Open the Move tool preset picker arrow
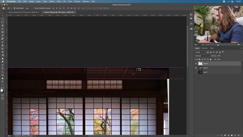Viewport: 243px width, 137px height. 11,8
